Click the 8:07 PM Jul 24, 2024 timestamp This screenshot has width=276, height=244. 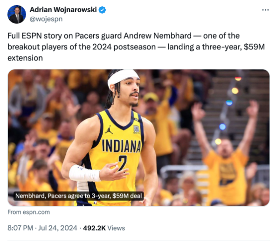click(x=42, y=228)
